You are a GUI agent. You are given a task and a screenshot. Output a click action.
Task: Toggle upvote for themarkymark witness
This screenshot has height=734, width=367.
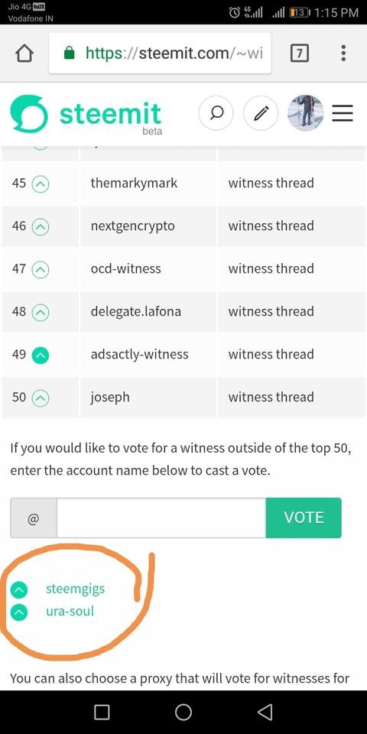click(41, 184)
